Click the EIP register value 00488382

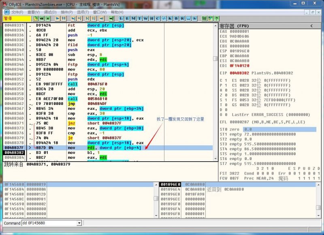[x=239, y=73]
